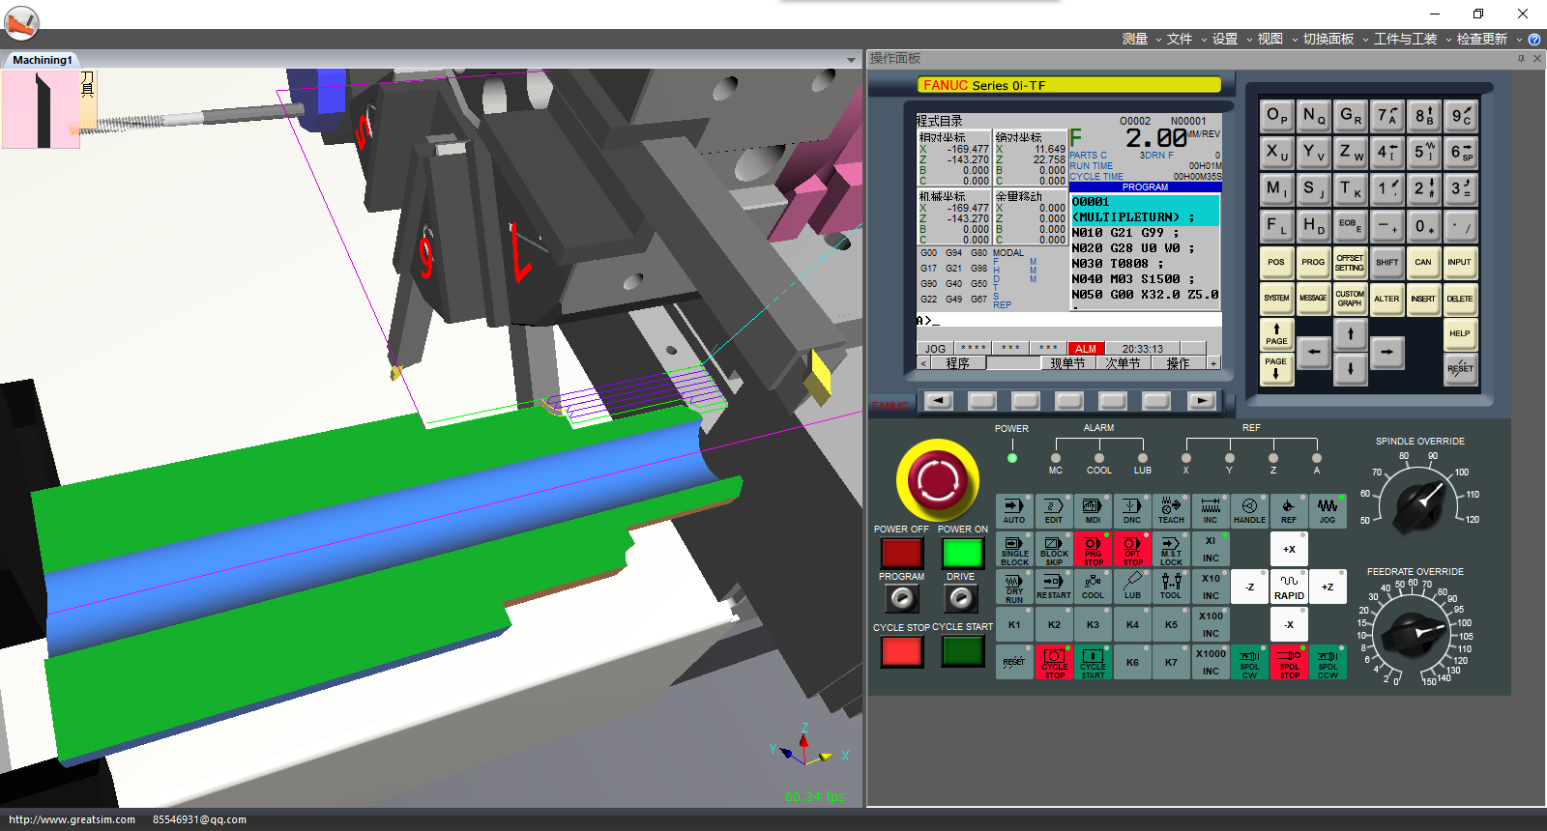
Task: Click the TOOL change button
Action: coord(1171,586)
